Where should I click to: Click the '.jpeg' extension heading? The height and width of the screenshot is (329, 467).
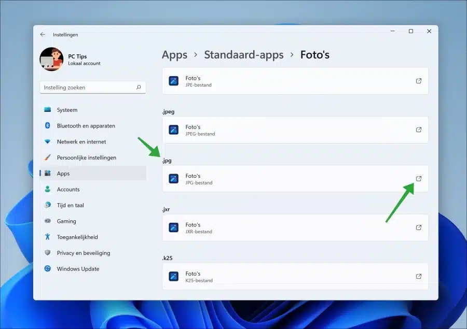coord(168,112)
